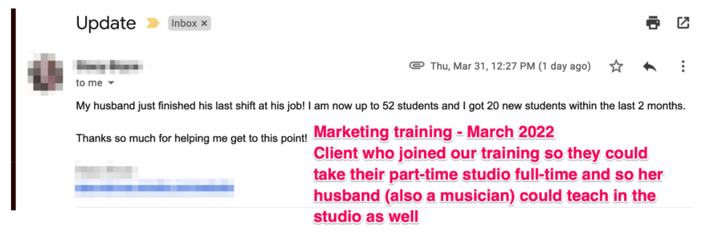Click the reply arrow icon
713x250 pixels.
coord(650,67)
